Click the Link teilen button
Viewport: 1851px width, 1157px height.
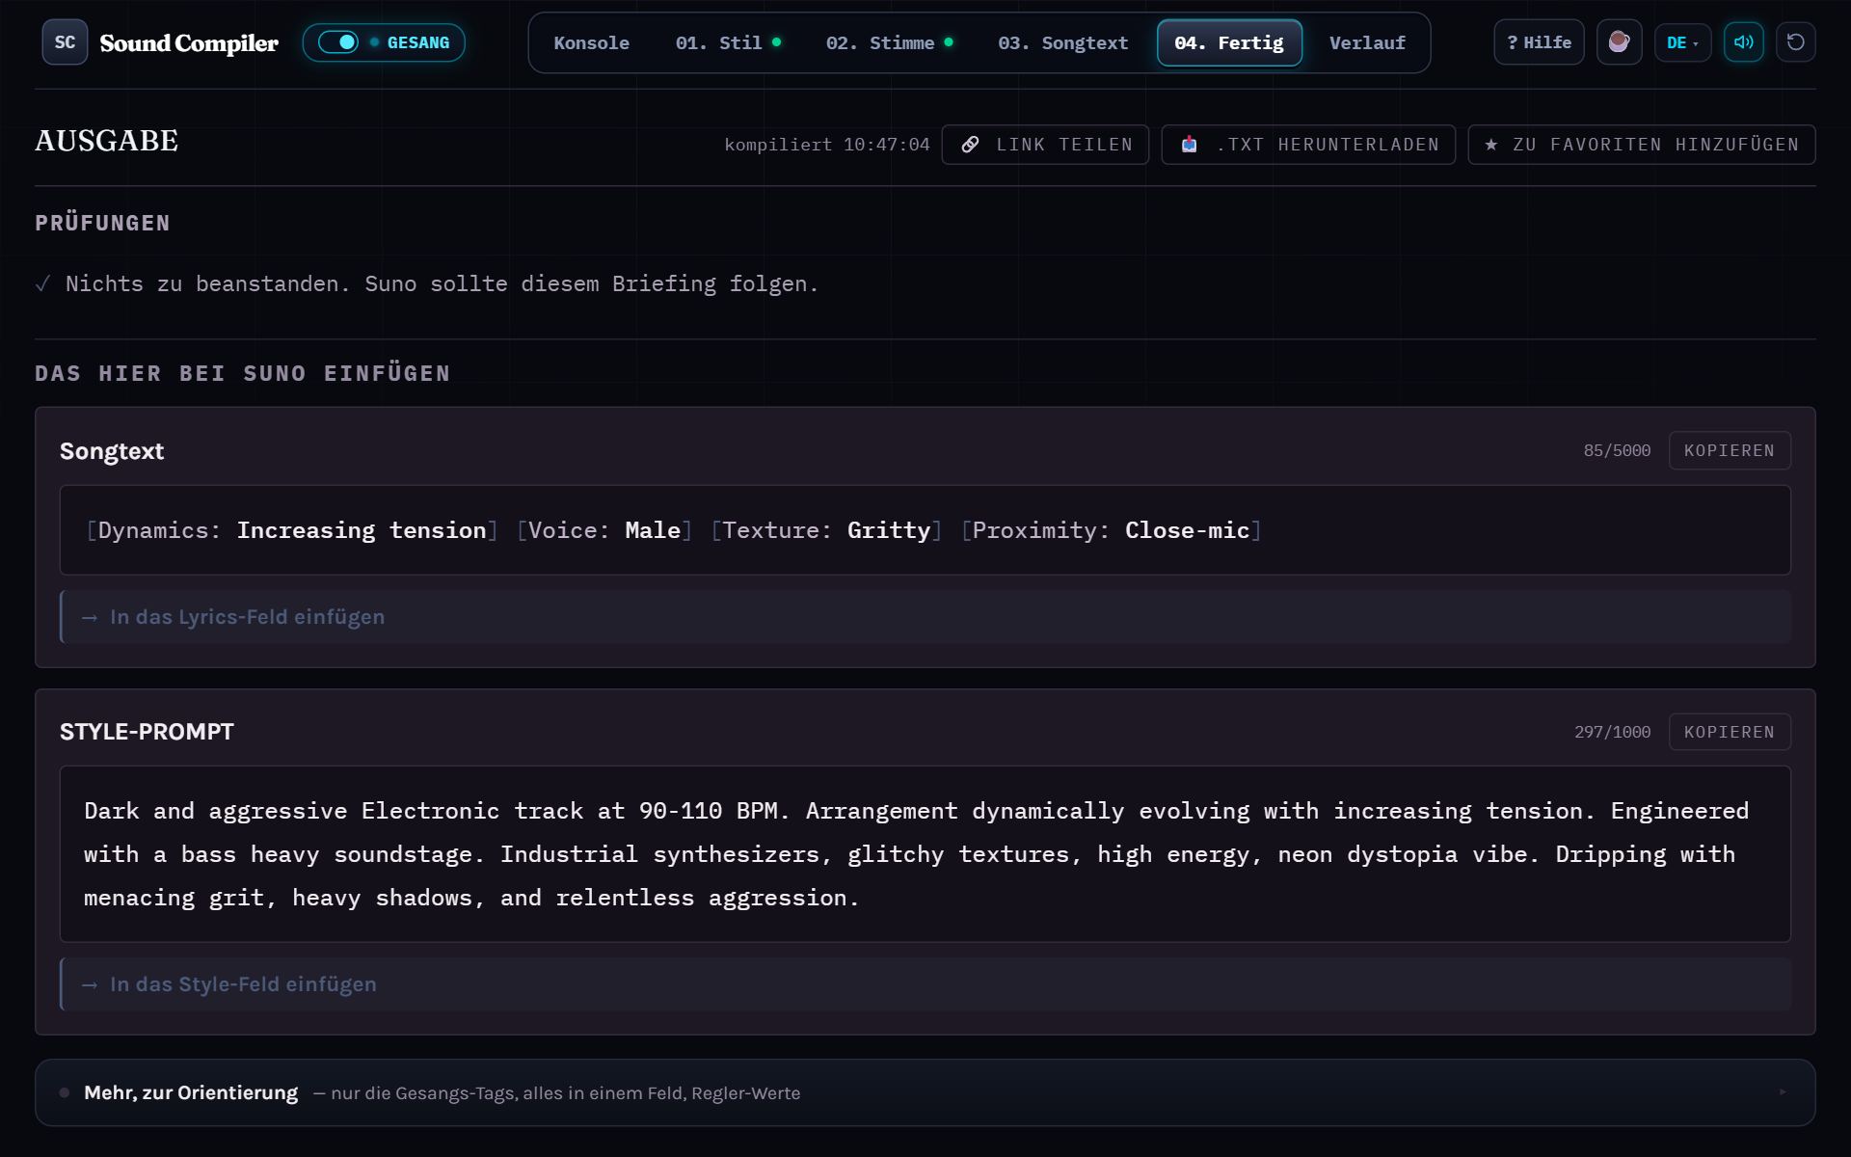(1045, 145)
